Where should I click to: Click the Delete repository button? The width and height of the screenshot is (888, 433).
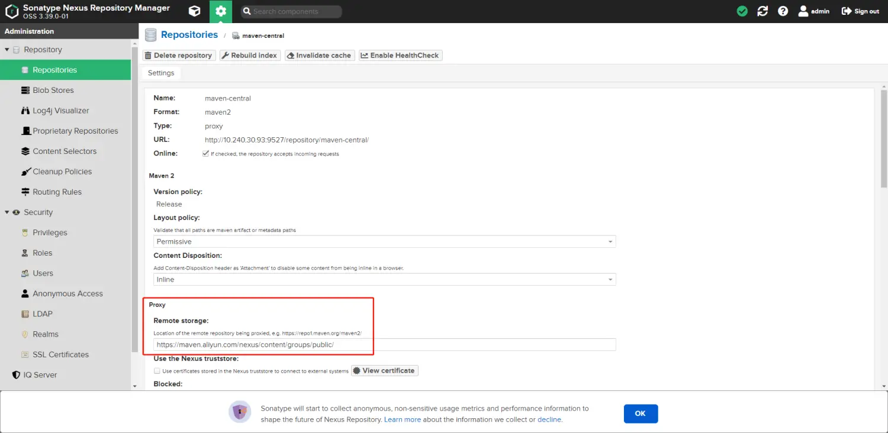pyautogui.click(x=179, y=56)
